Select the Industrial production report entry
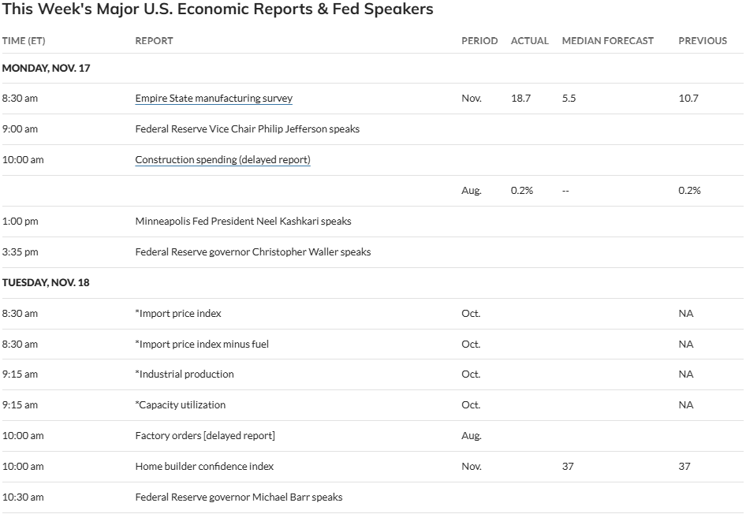The height and width of the screenshot is (514, 746). (x=186, y=374)
